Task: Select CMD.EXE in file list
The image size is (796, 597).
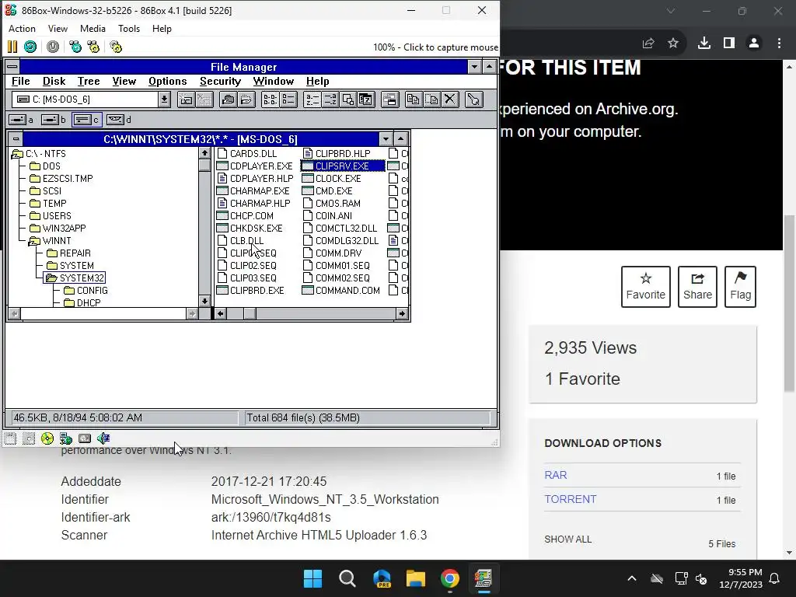Action: [327, 191]
